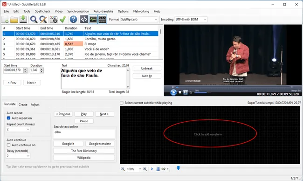This screenshot has width=303, height=181.
Task: Switch to the Create tab
Action: coord(23,104)
